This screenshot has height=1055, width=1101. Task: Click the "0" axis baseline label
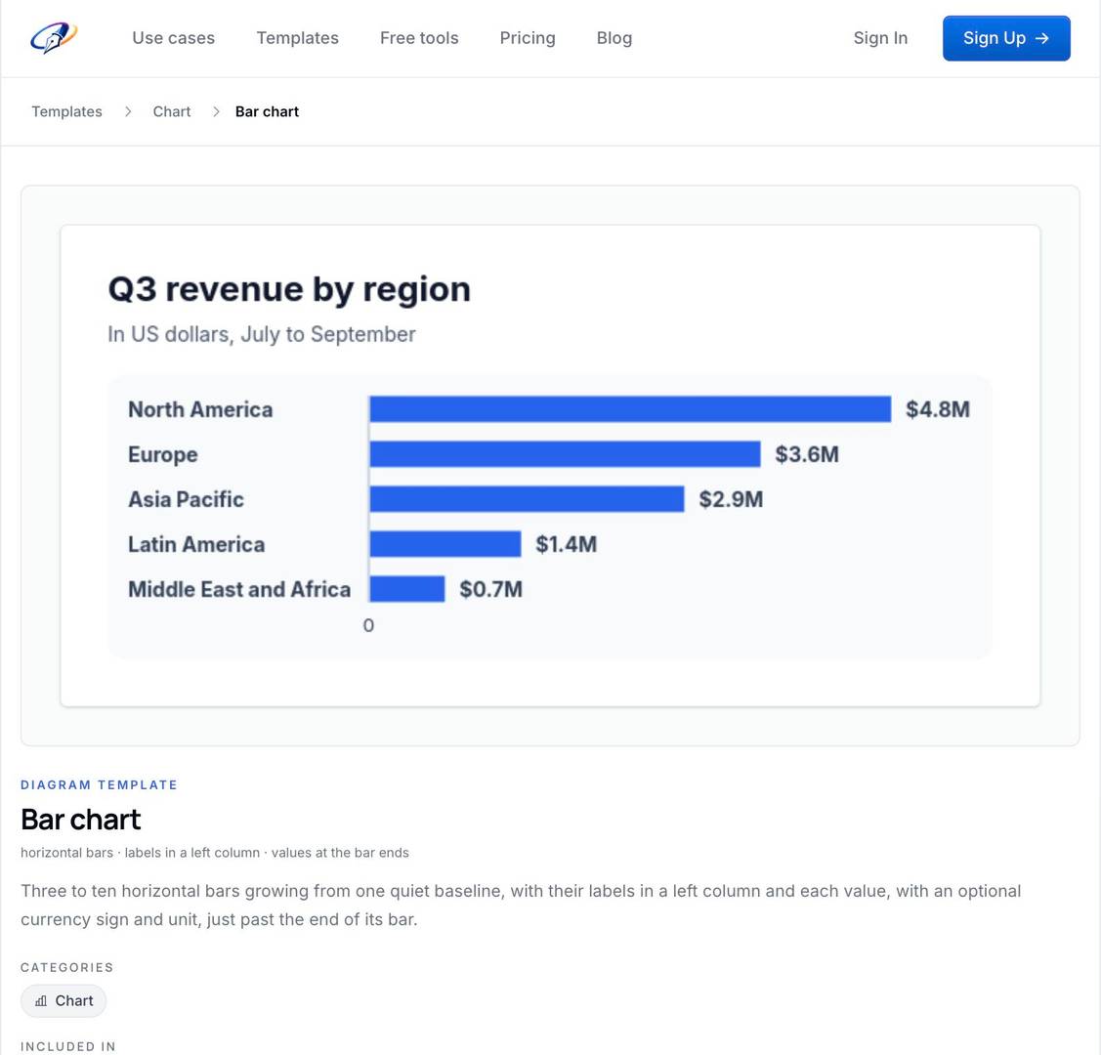click(x=368, y=625)
